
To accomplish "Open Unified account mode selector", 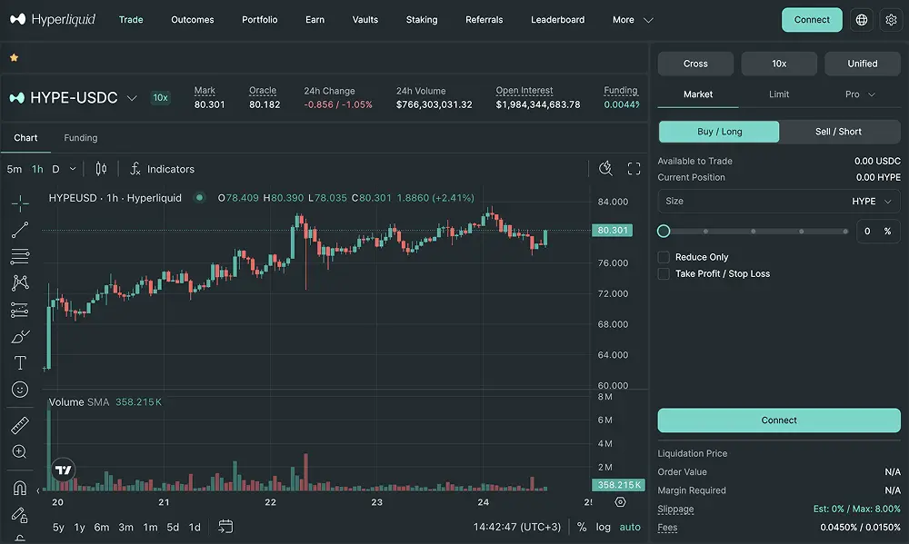I will 862,64.
